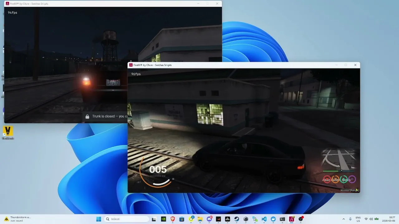Click the taskbar search box
The height and width of the screenshot is (224, 399).
click(127, 219)
